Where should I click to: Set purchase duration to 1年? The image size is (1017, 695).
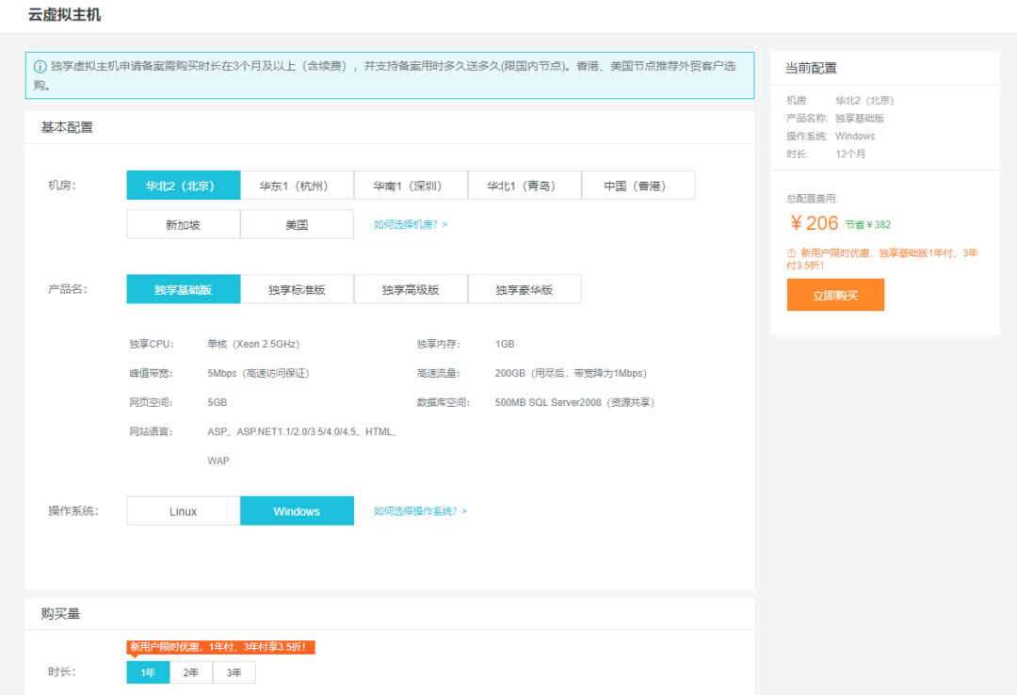point(149,672)
